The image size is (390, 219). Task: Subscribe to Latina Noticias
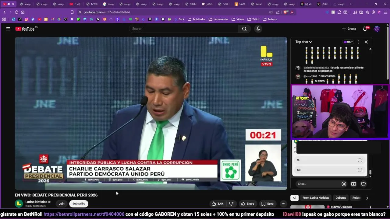tap(79, 204)
